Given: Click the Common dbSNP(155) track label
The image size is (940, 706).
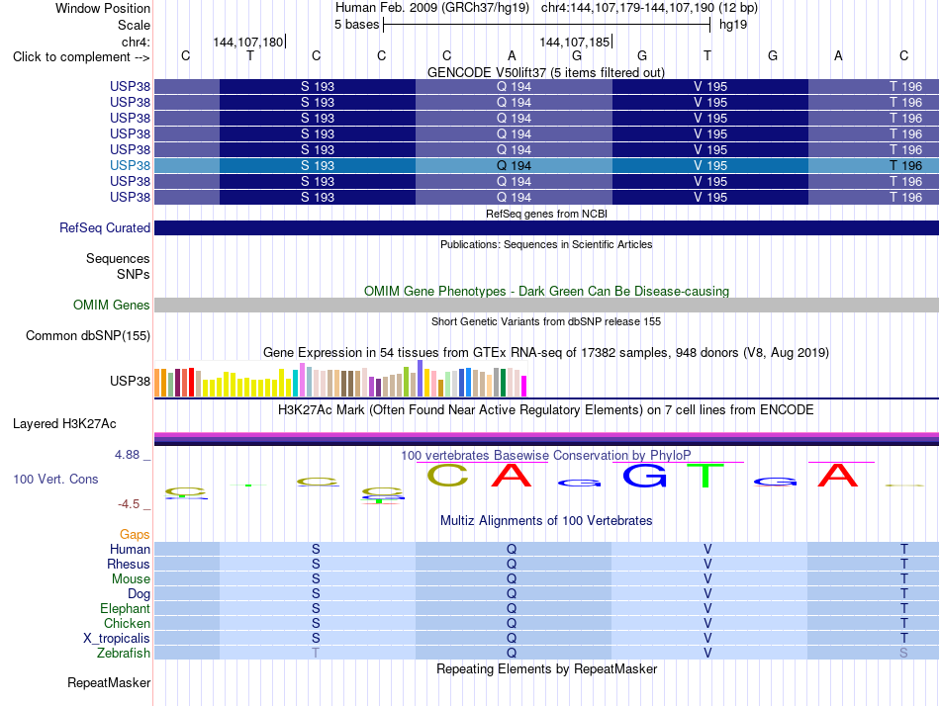Looking at the screenshot, I should (87, 335).
